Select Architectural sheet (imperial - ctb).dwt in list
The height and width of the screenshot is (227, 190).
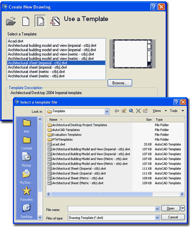pyautogui.click(x=56, y=63)
